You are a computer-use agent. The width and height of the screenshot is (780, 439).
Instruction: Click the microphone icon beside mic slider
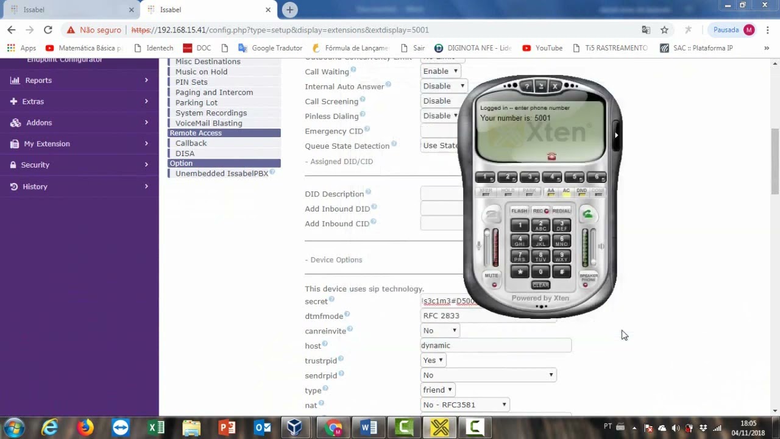tap(479, 246)
